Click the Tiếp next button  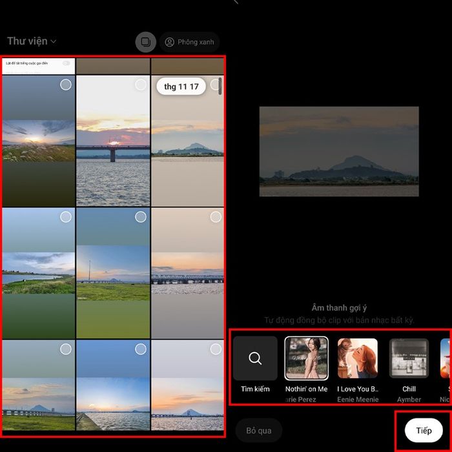pos(424,431)
